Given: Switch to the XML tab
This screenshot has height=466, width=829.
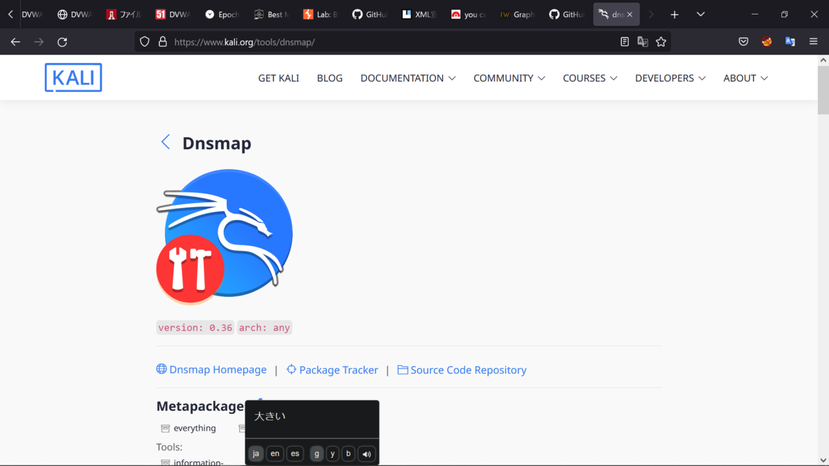Looking at the screenshot, I should click(419, 14).
